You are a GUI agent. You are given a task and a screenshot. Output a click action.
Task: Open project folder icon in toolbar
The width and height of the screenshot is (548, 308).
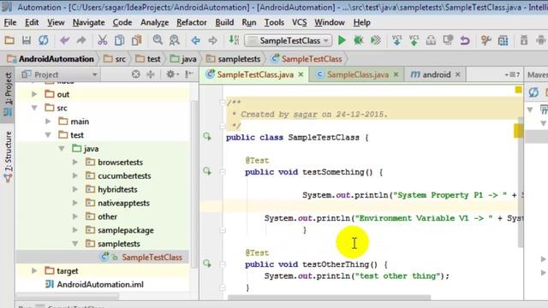point(9,40)
